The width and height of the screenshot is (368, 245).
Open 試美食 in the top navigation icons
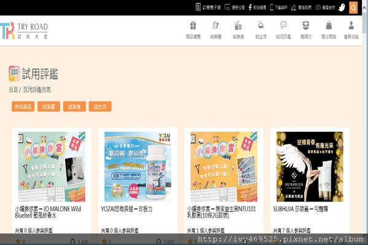coord(238,30)
